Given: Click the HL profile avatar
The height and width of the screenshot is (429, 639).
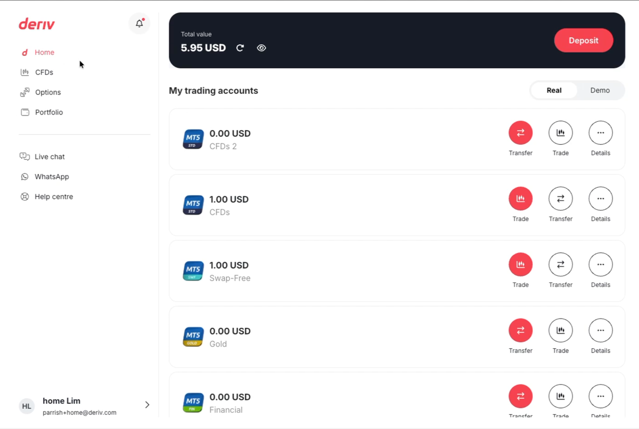Looking at the screenshot, I should [27, 406].
